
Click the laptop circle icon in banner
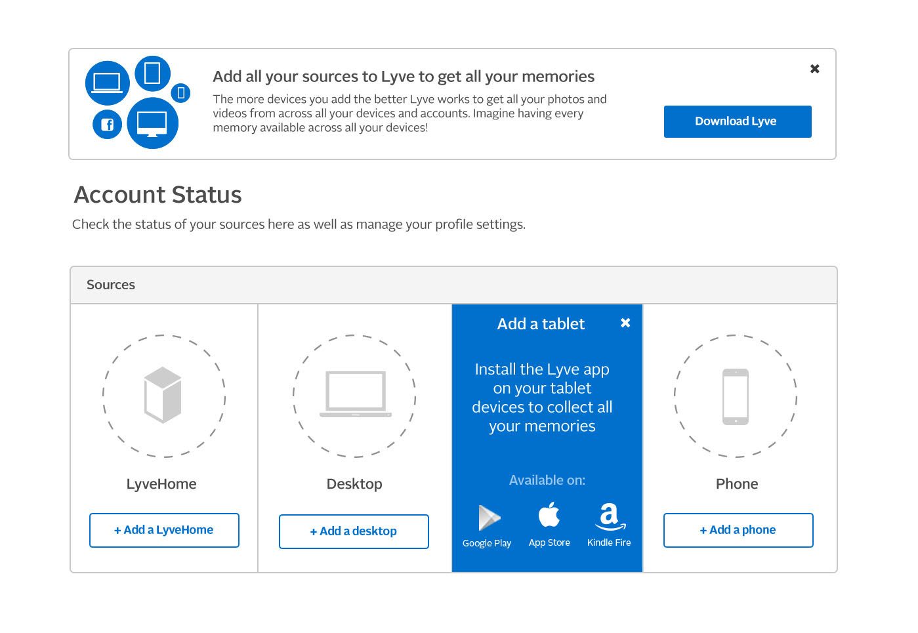[x=107, y=83]
